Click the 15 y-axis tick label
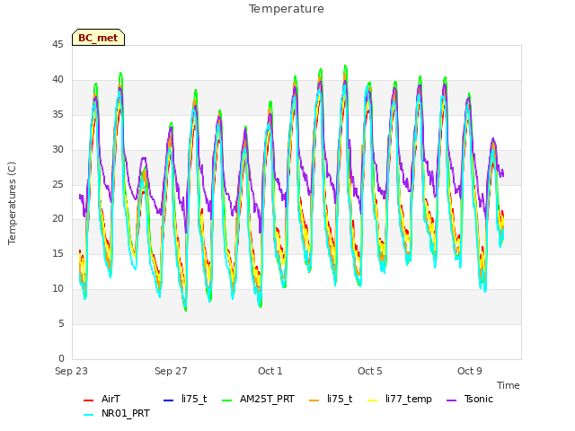The width and height of the screenshot is (575, 431). (57, 253)
